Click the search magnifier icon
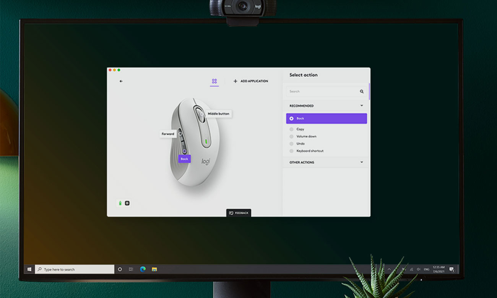 click(x=362, y=92)
